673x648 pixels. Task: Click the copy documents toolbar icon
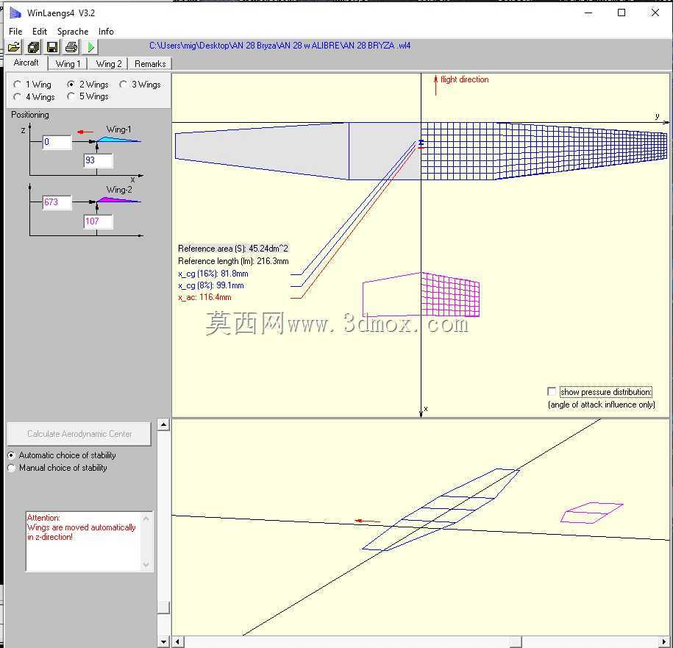(33, 47)
